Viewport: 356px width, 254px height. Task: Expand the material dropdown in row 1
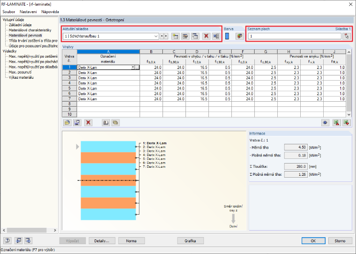pyautogui.click(x=133, y=67)
